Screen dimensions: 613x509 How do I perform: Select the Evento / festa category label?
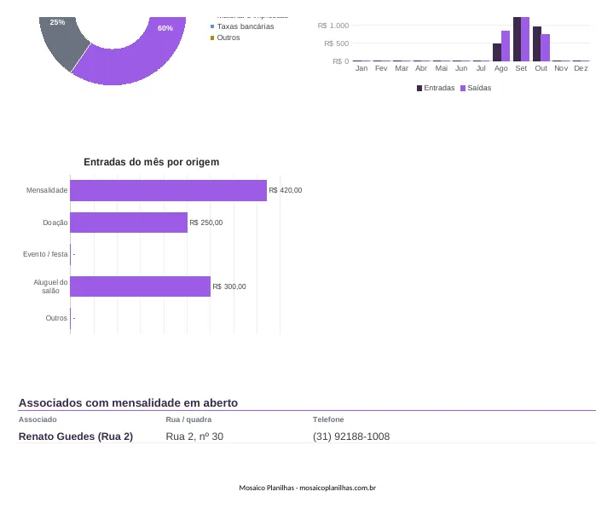point(45,254)
